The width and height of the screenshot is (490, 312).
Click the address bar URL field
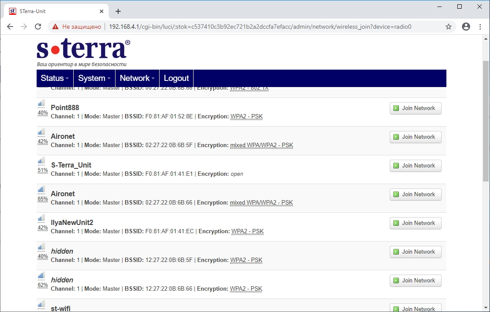tap(260, 27)
